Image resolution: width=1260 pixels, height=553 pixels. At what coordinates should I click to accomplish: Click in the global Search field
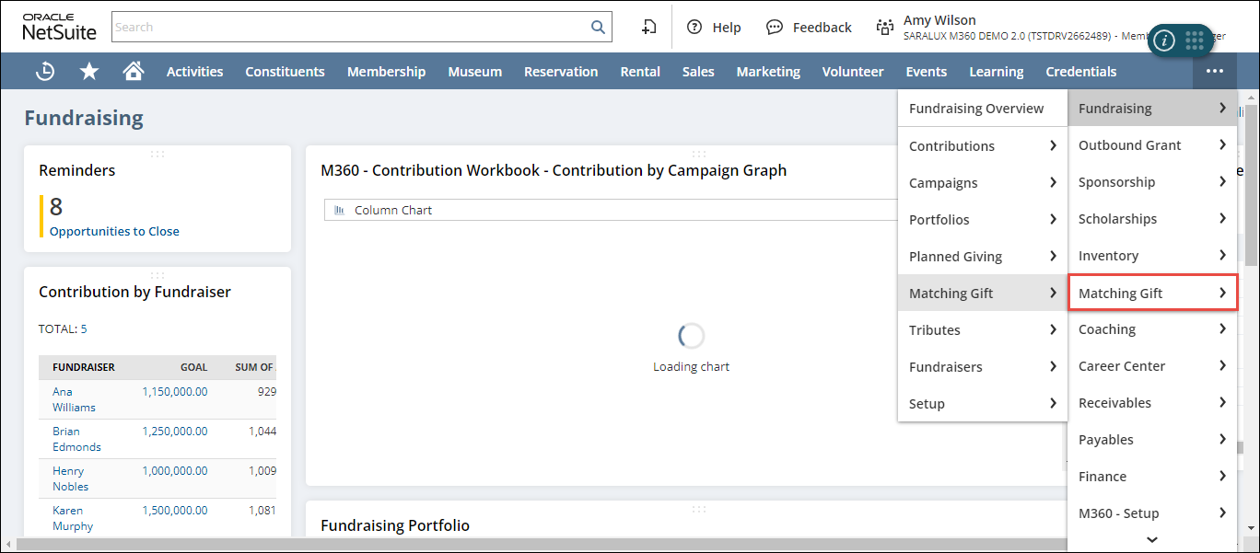tap(350, 28)
